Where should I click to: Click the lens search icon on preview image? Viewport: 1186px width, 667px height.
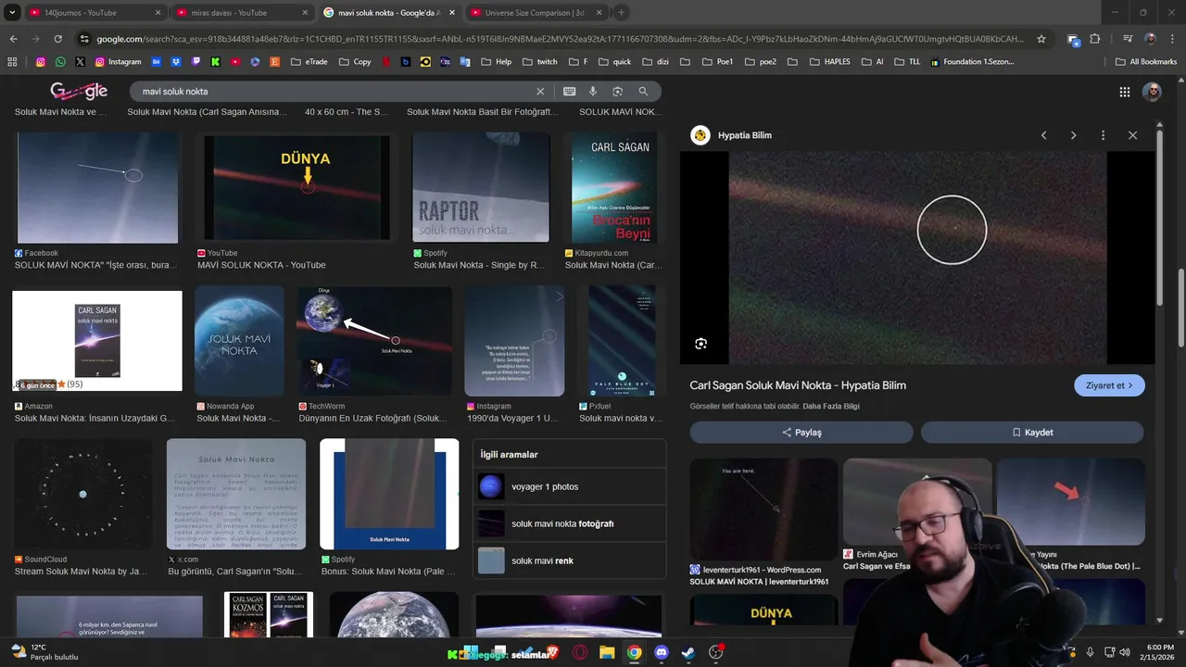pyautogui.click(x=700, y=344)
